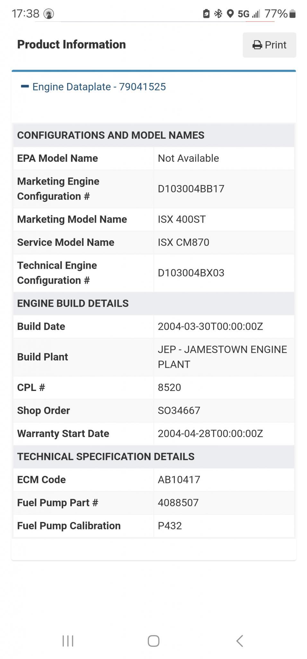Tap the battery icon in status bar
Viewport: 307px width, 659px height.
(x=292, y=14)
